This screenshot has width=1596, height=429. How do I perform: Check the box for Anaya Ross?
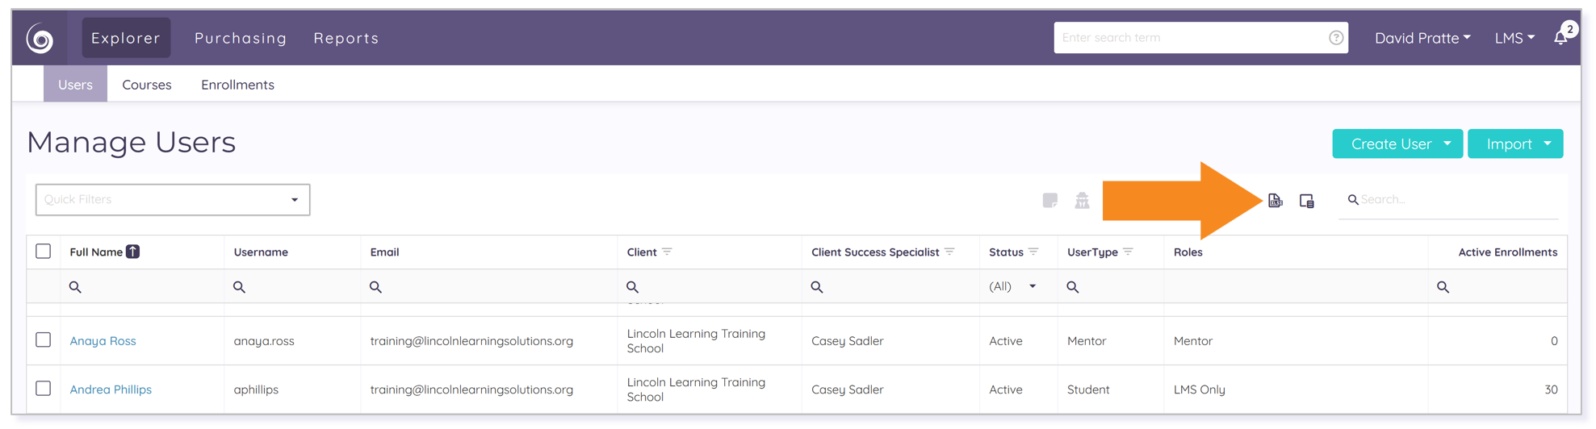click(x=44, y=339)
